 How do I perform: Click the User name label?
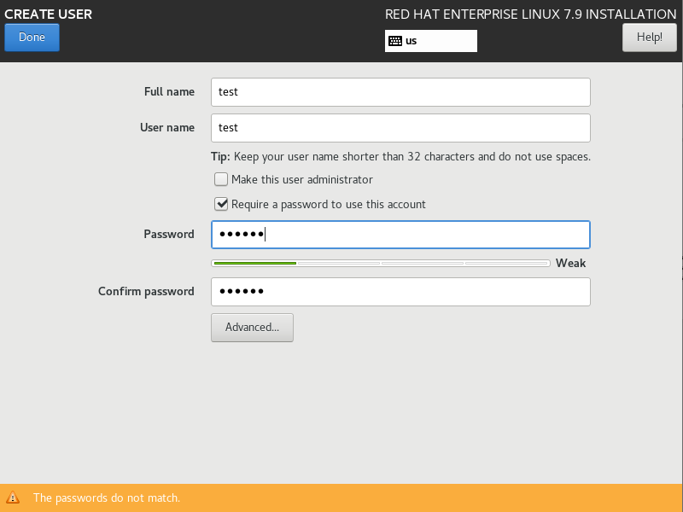(x=167, y=127)
